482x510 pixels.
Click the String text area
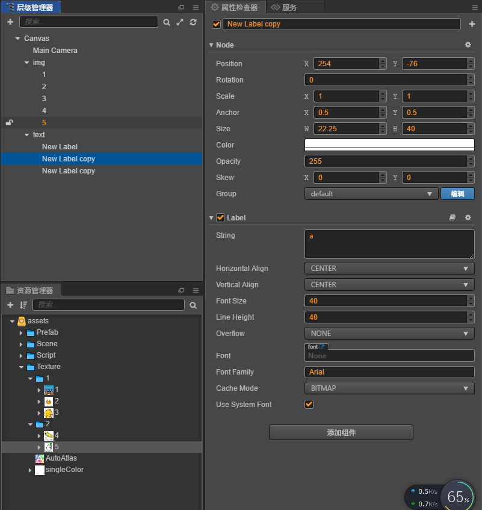click(x=389, y=244)
